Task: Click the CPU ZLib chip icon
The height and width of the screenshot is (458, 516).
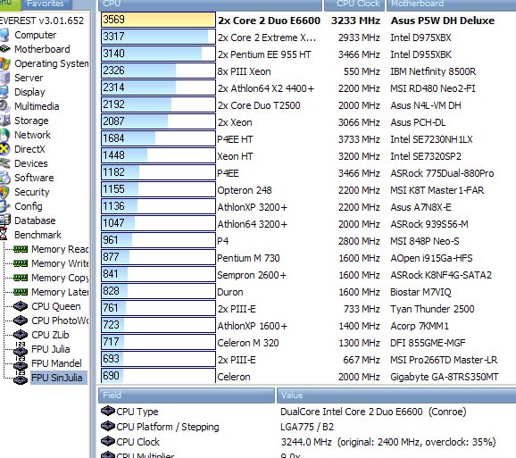Action: [x=21, y=335]
